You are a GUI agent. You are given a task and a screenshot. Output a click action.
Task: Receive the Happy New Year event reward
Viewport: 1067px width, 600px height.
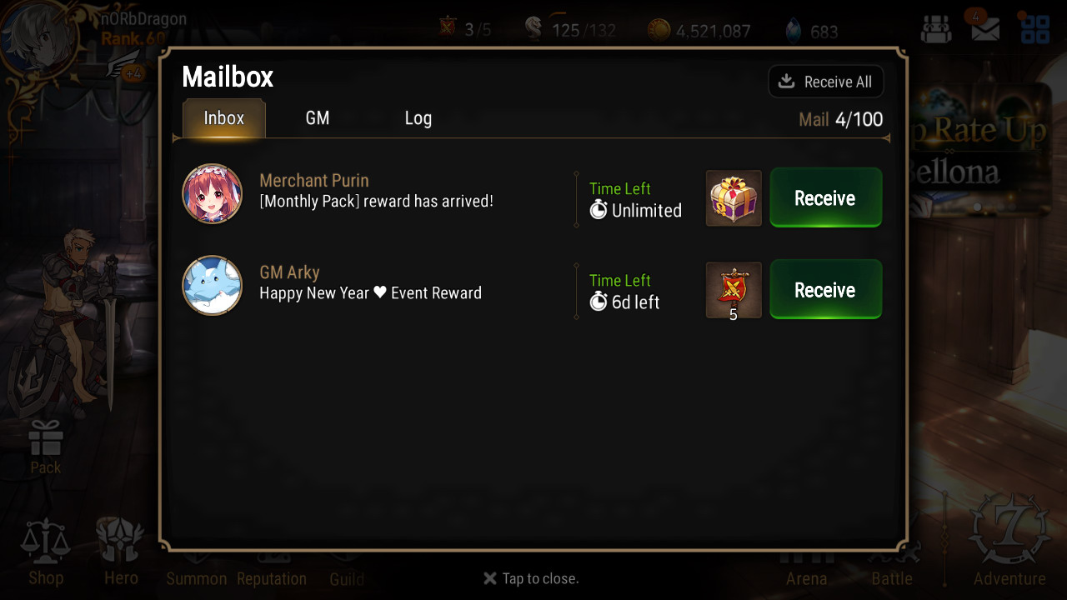pos(825,289)
